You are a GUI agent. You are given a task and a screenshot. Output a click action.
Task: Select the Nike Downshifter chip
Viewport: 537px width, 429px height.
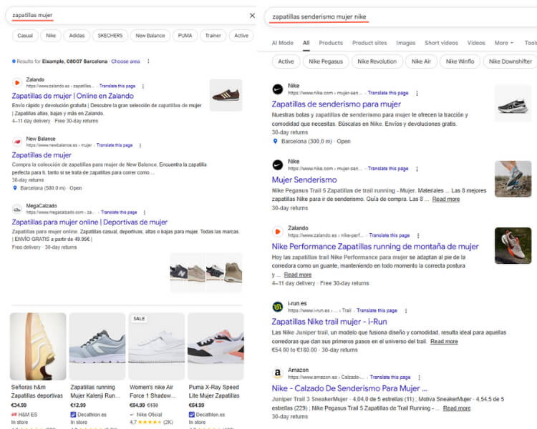click(x=511, y=61)
